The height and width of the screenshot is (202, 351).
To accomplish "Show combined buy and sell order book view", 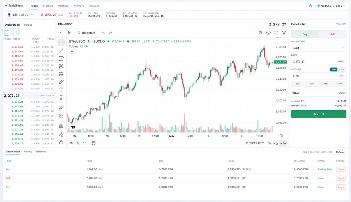I will tap(7, 33).
